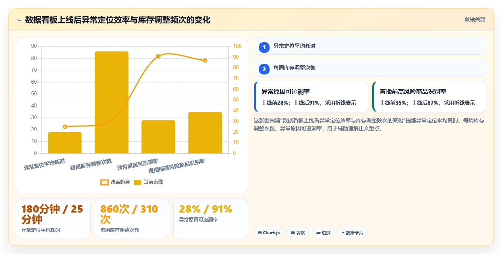
Task: Click right axis value 100
Action: point(237,46)
